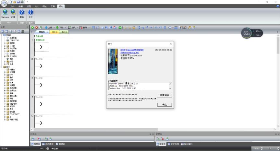This screenshot has height=151, width=280.
Task: Click the red X delete icon in the 变量表 panel toolbar
Action: click(x=162, y=139)
